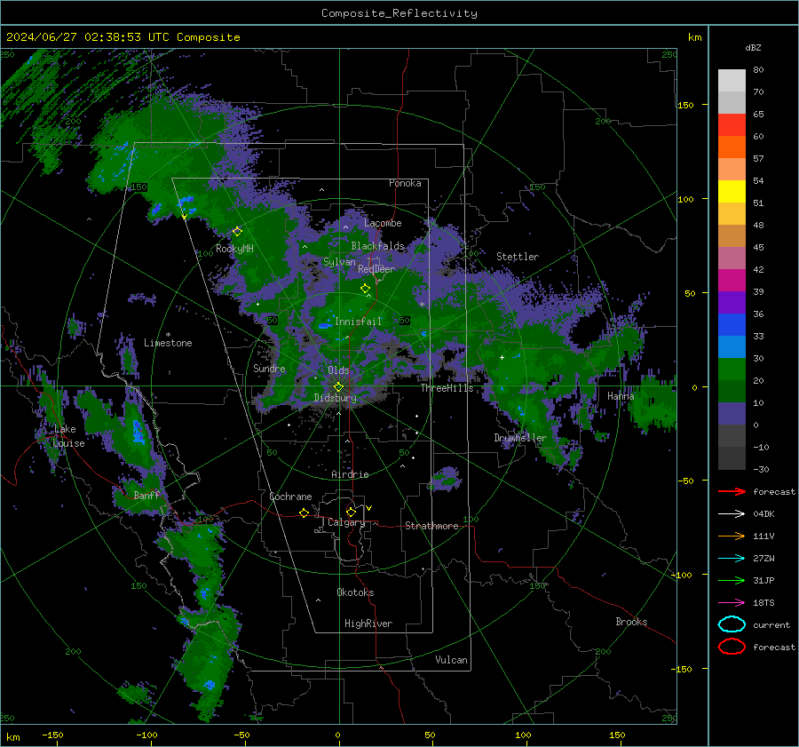Click the ThreeHills map label

447,388
